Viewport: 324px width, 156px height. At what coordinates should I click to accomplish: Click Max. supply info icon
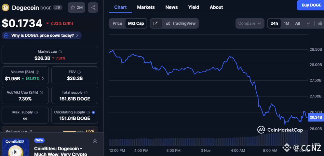pyautogui.click(x=36, y=112)
